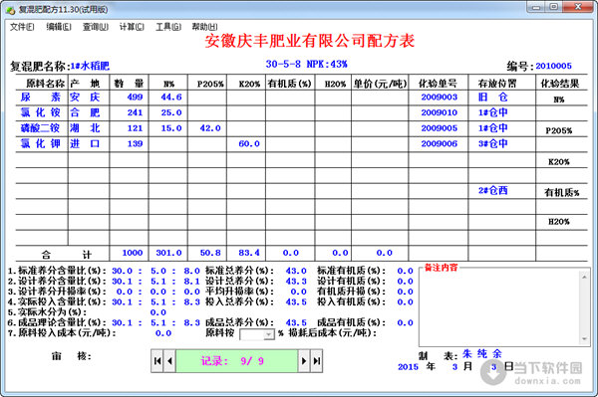598x397 pixels.
Task: Go to the previous record
Action: (x=169, y=361)
